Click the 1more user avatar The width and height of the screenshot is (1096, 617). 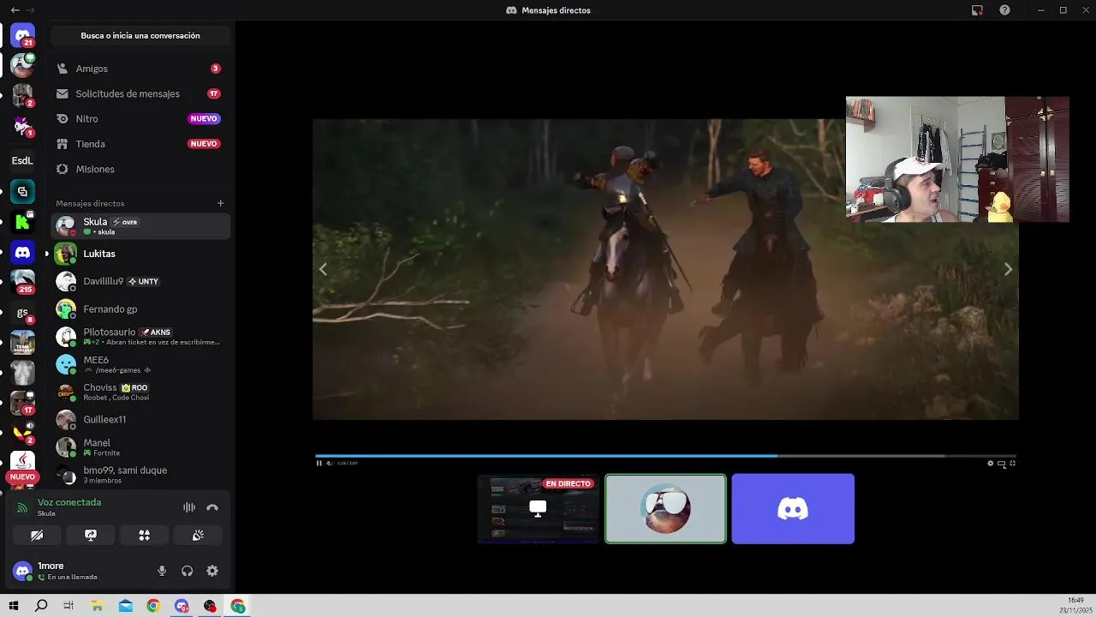click(x=22, y=570)
